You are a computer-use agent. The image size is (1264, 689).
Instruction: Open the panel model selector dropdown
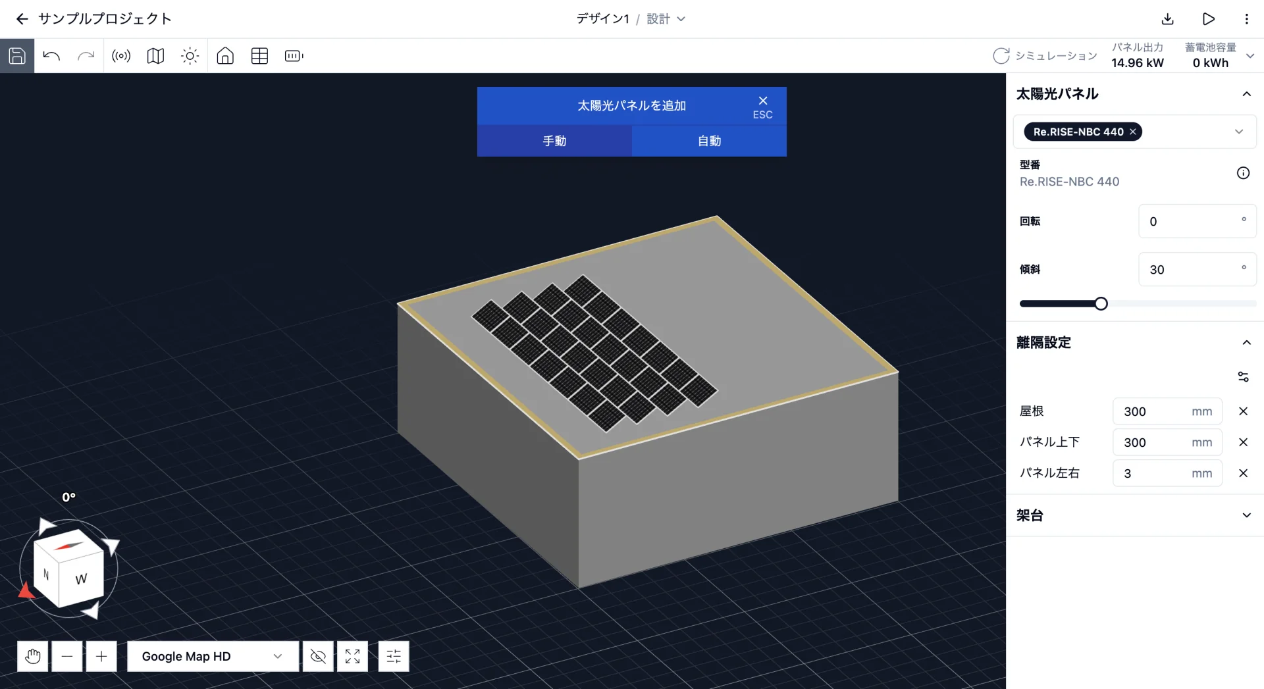coord(1239,132)
